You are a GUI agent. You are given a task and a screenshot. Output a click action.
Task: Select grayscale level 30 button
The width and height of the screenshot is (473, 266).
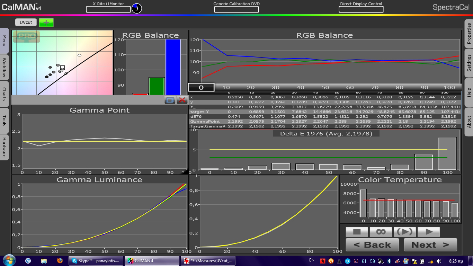click(x=275, y=87)
